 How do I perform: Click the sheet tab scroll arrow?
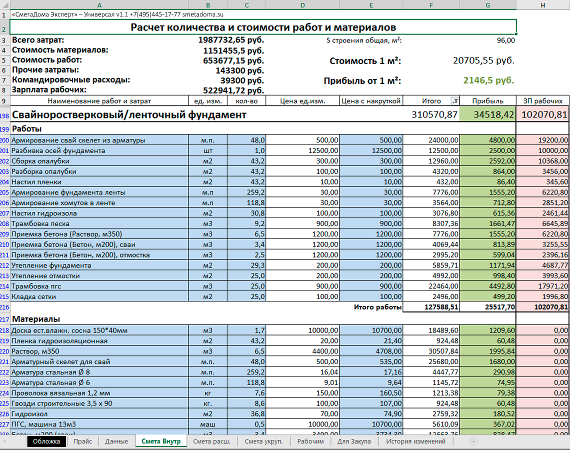click(x=4, y=441)
